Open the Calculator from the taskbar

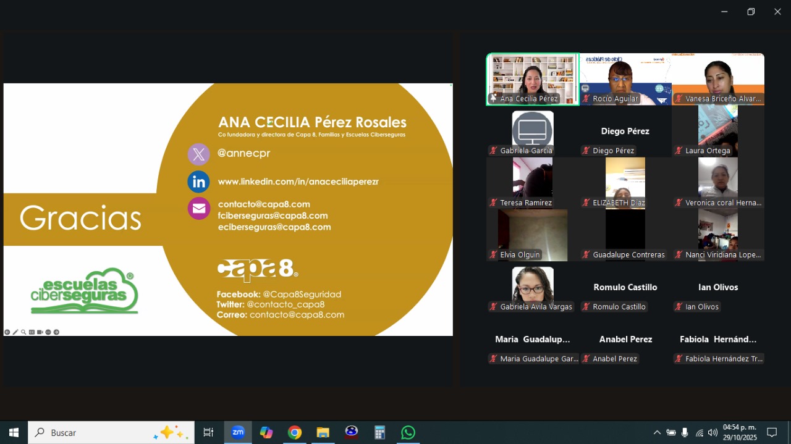pyautogui.click(x=380, y=432)
